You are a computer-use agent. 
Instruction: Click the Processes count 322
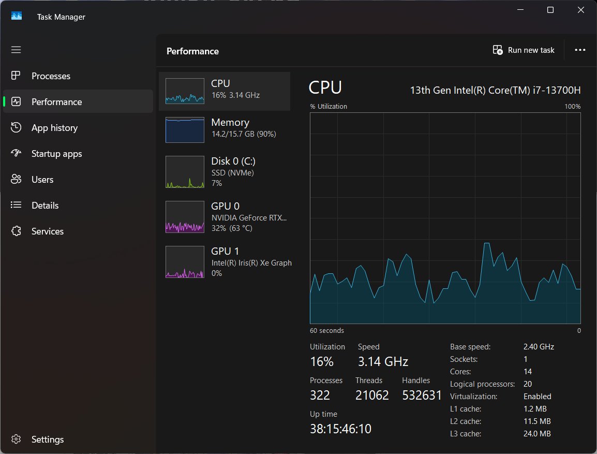click(320, 396)
